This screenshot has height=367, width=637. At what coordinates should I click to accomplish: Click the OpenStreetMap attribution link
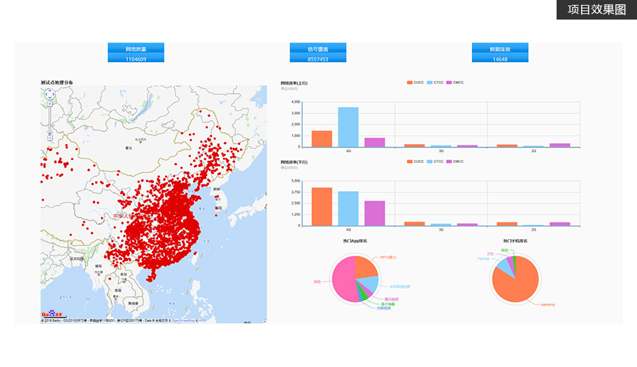[x=182, y=321]
